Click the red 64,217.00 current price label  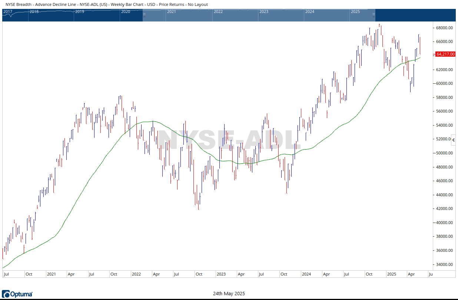click(445, 54)
